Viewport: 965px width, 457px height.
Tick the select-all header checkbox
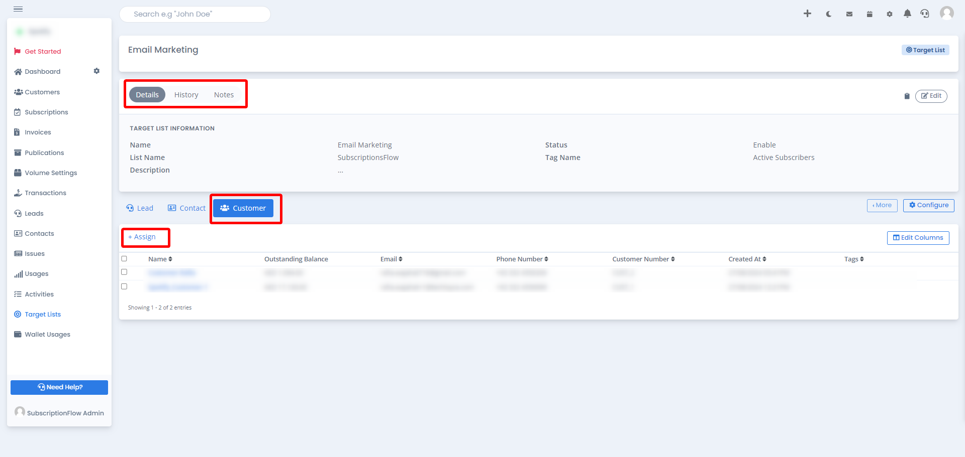(124, 259)
